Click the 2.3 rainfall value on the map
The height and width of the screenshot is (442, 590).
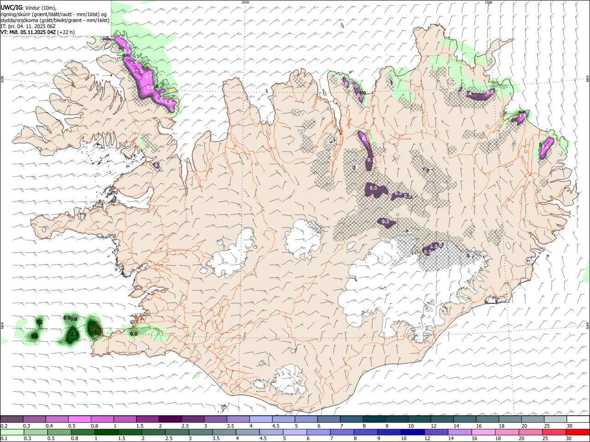[74, 335]
